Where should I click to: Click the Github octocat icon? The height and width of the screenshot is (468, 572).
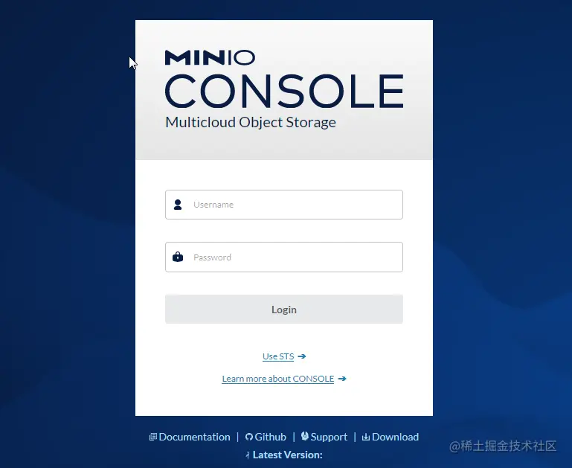[x=249, y=437]
